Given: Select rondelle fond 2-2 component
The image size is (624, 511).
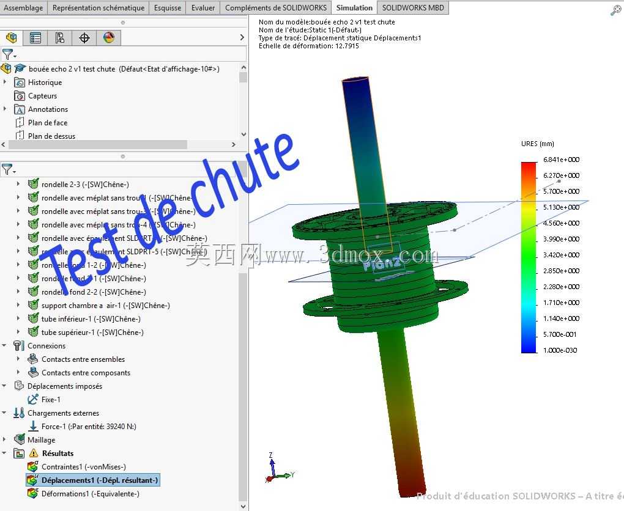Looking at the screenshot, I should click(94, 292).
